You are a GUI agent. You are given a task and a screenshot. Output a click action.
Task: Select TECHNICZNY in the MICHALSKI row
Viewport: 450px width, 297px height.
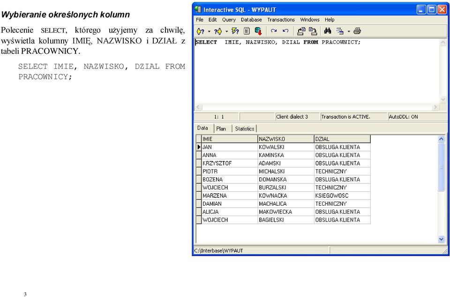pos(342,171)
